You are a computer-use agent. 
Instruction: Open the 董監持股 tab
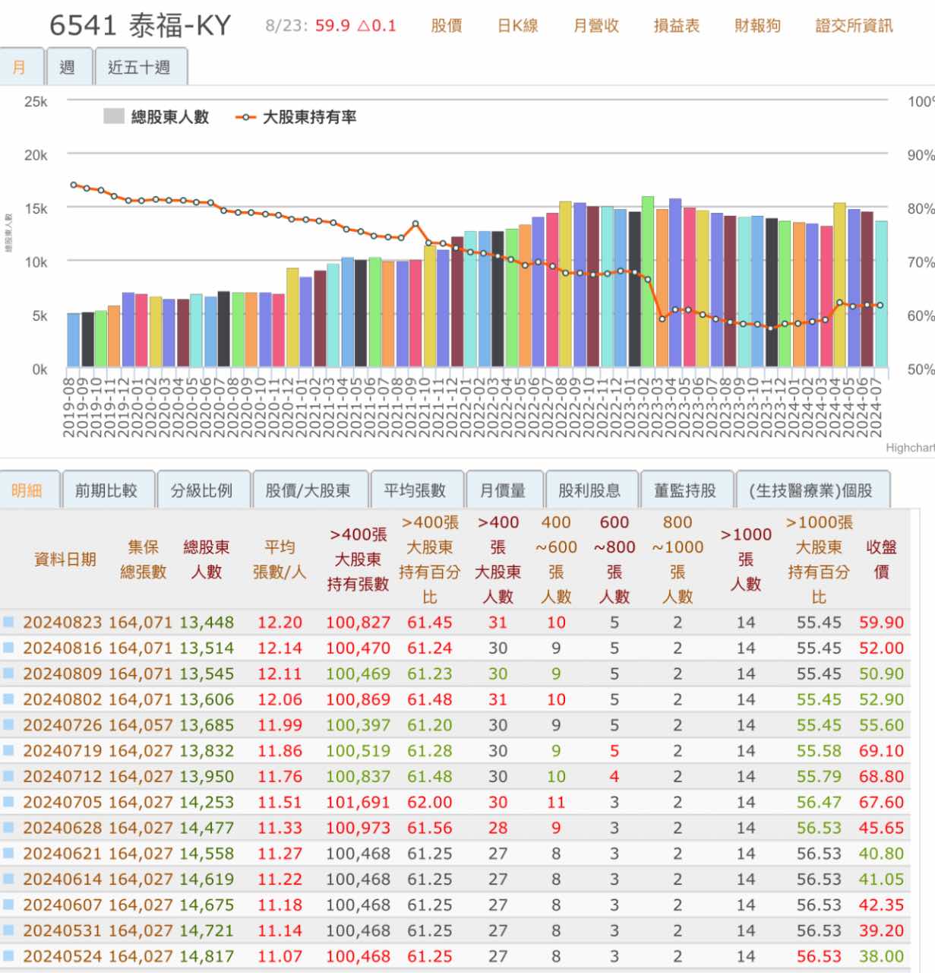(x=685, y=490)
